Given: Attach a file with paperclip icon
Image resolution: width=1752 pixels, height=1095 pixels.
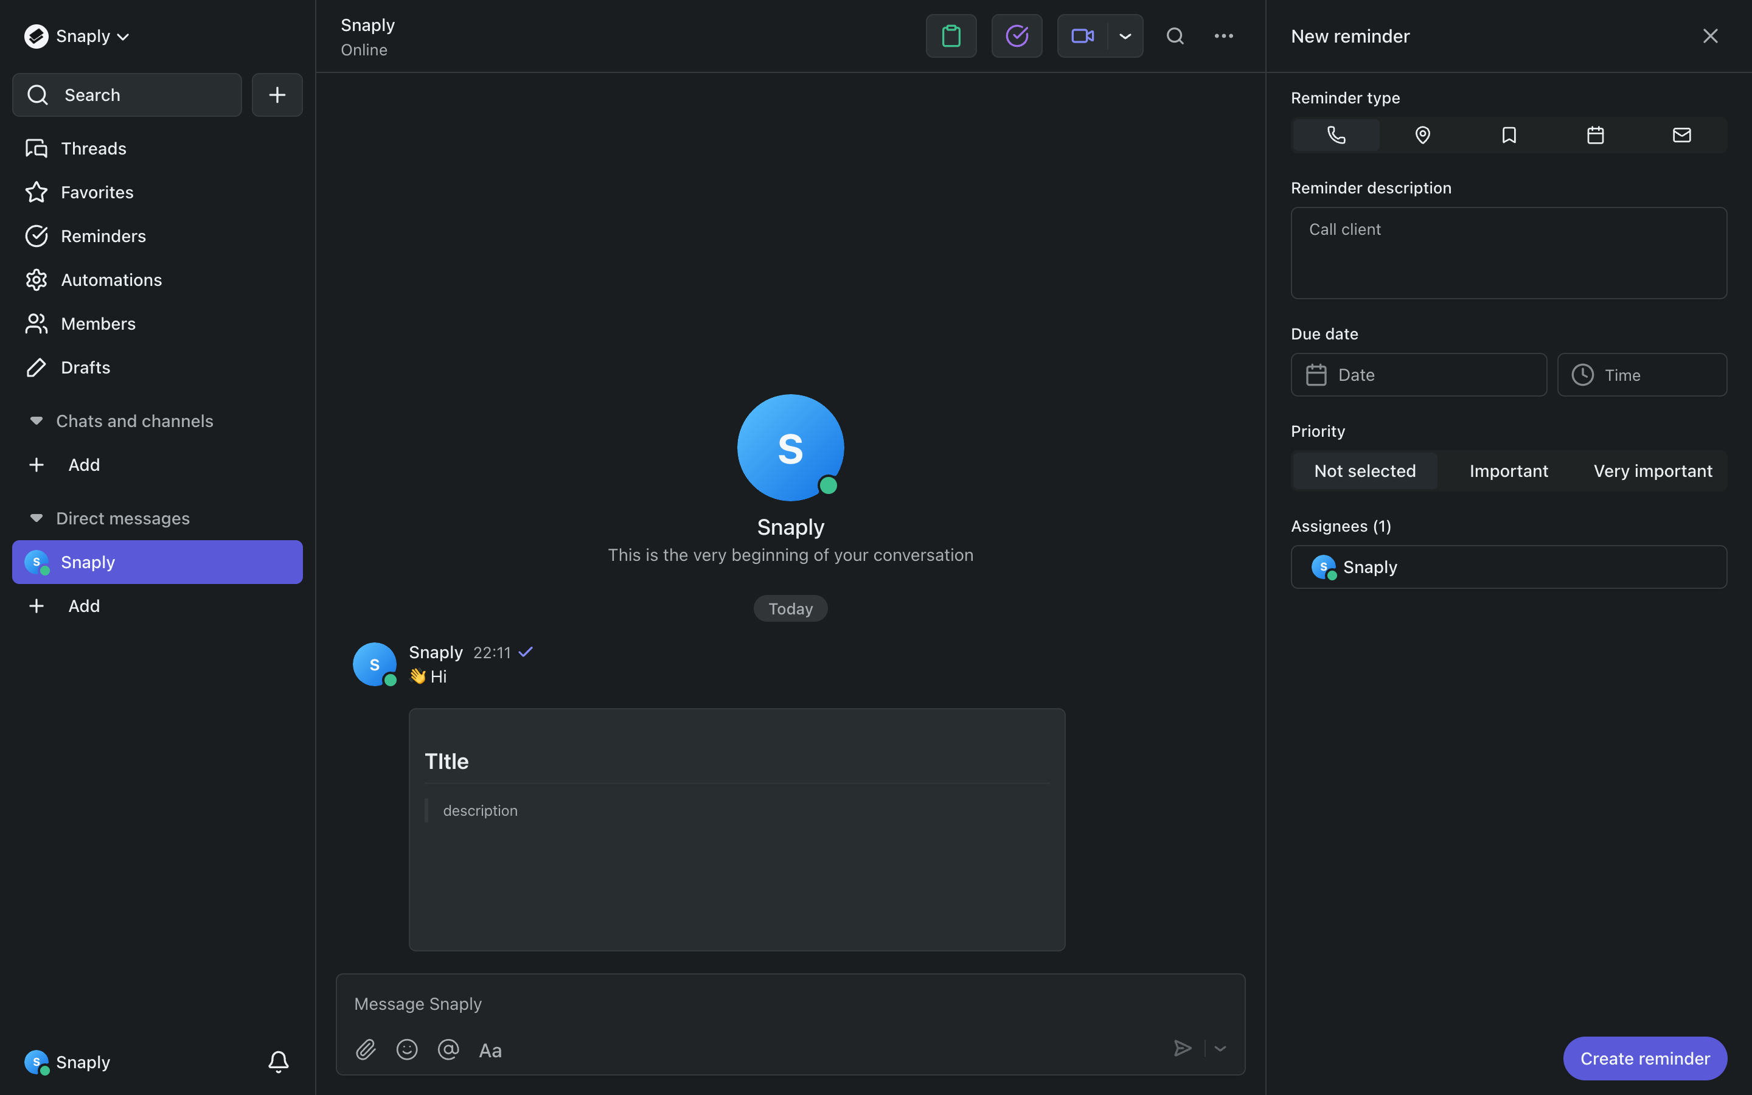Looking at the screenshot, I should pos(366,1049).
